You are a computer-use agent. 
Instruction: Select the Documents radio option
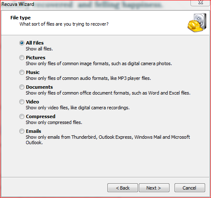(x=22, y=87)
